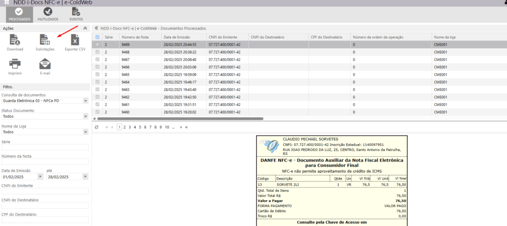
Task: Open the Solicitações icon
Action: click(45, 41)
